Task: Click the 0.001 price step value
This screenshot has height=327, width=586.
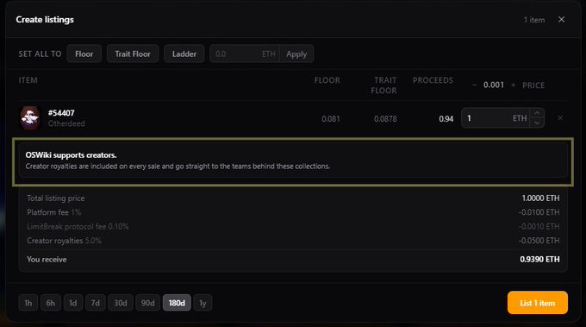Action: coord(494,85)
